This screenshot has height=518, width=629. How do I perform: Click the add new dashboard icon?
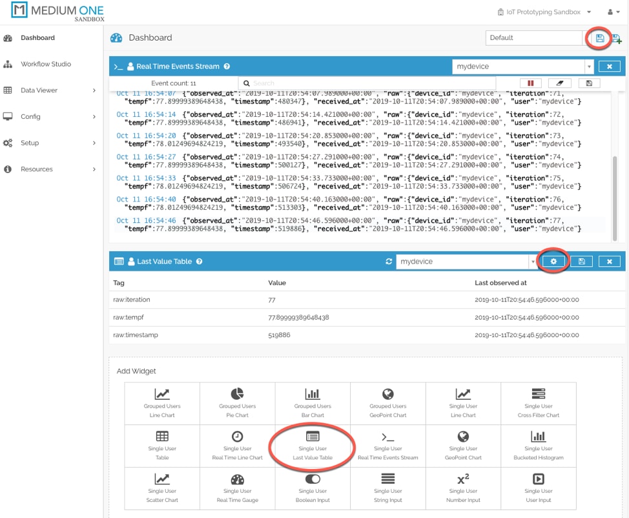(x=617, y=39)
